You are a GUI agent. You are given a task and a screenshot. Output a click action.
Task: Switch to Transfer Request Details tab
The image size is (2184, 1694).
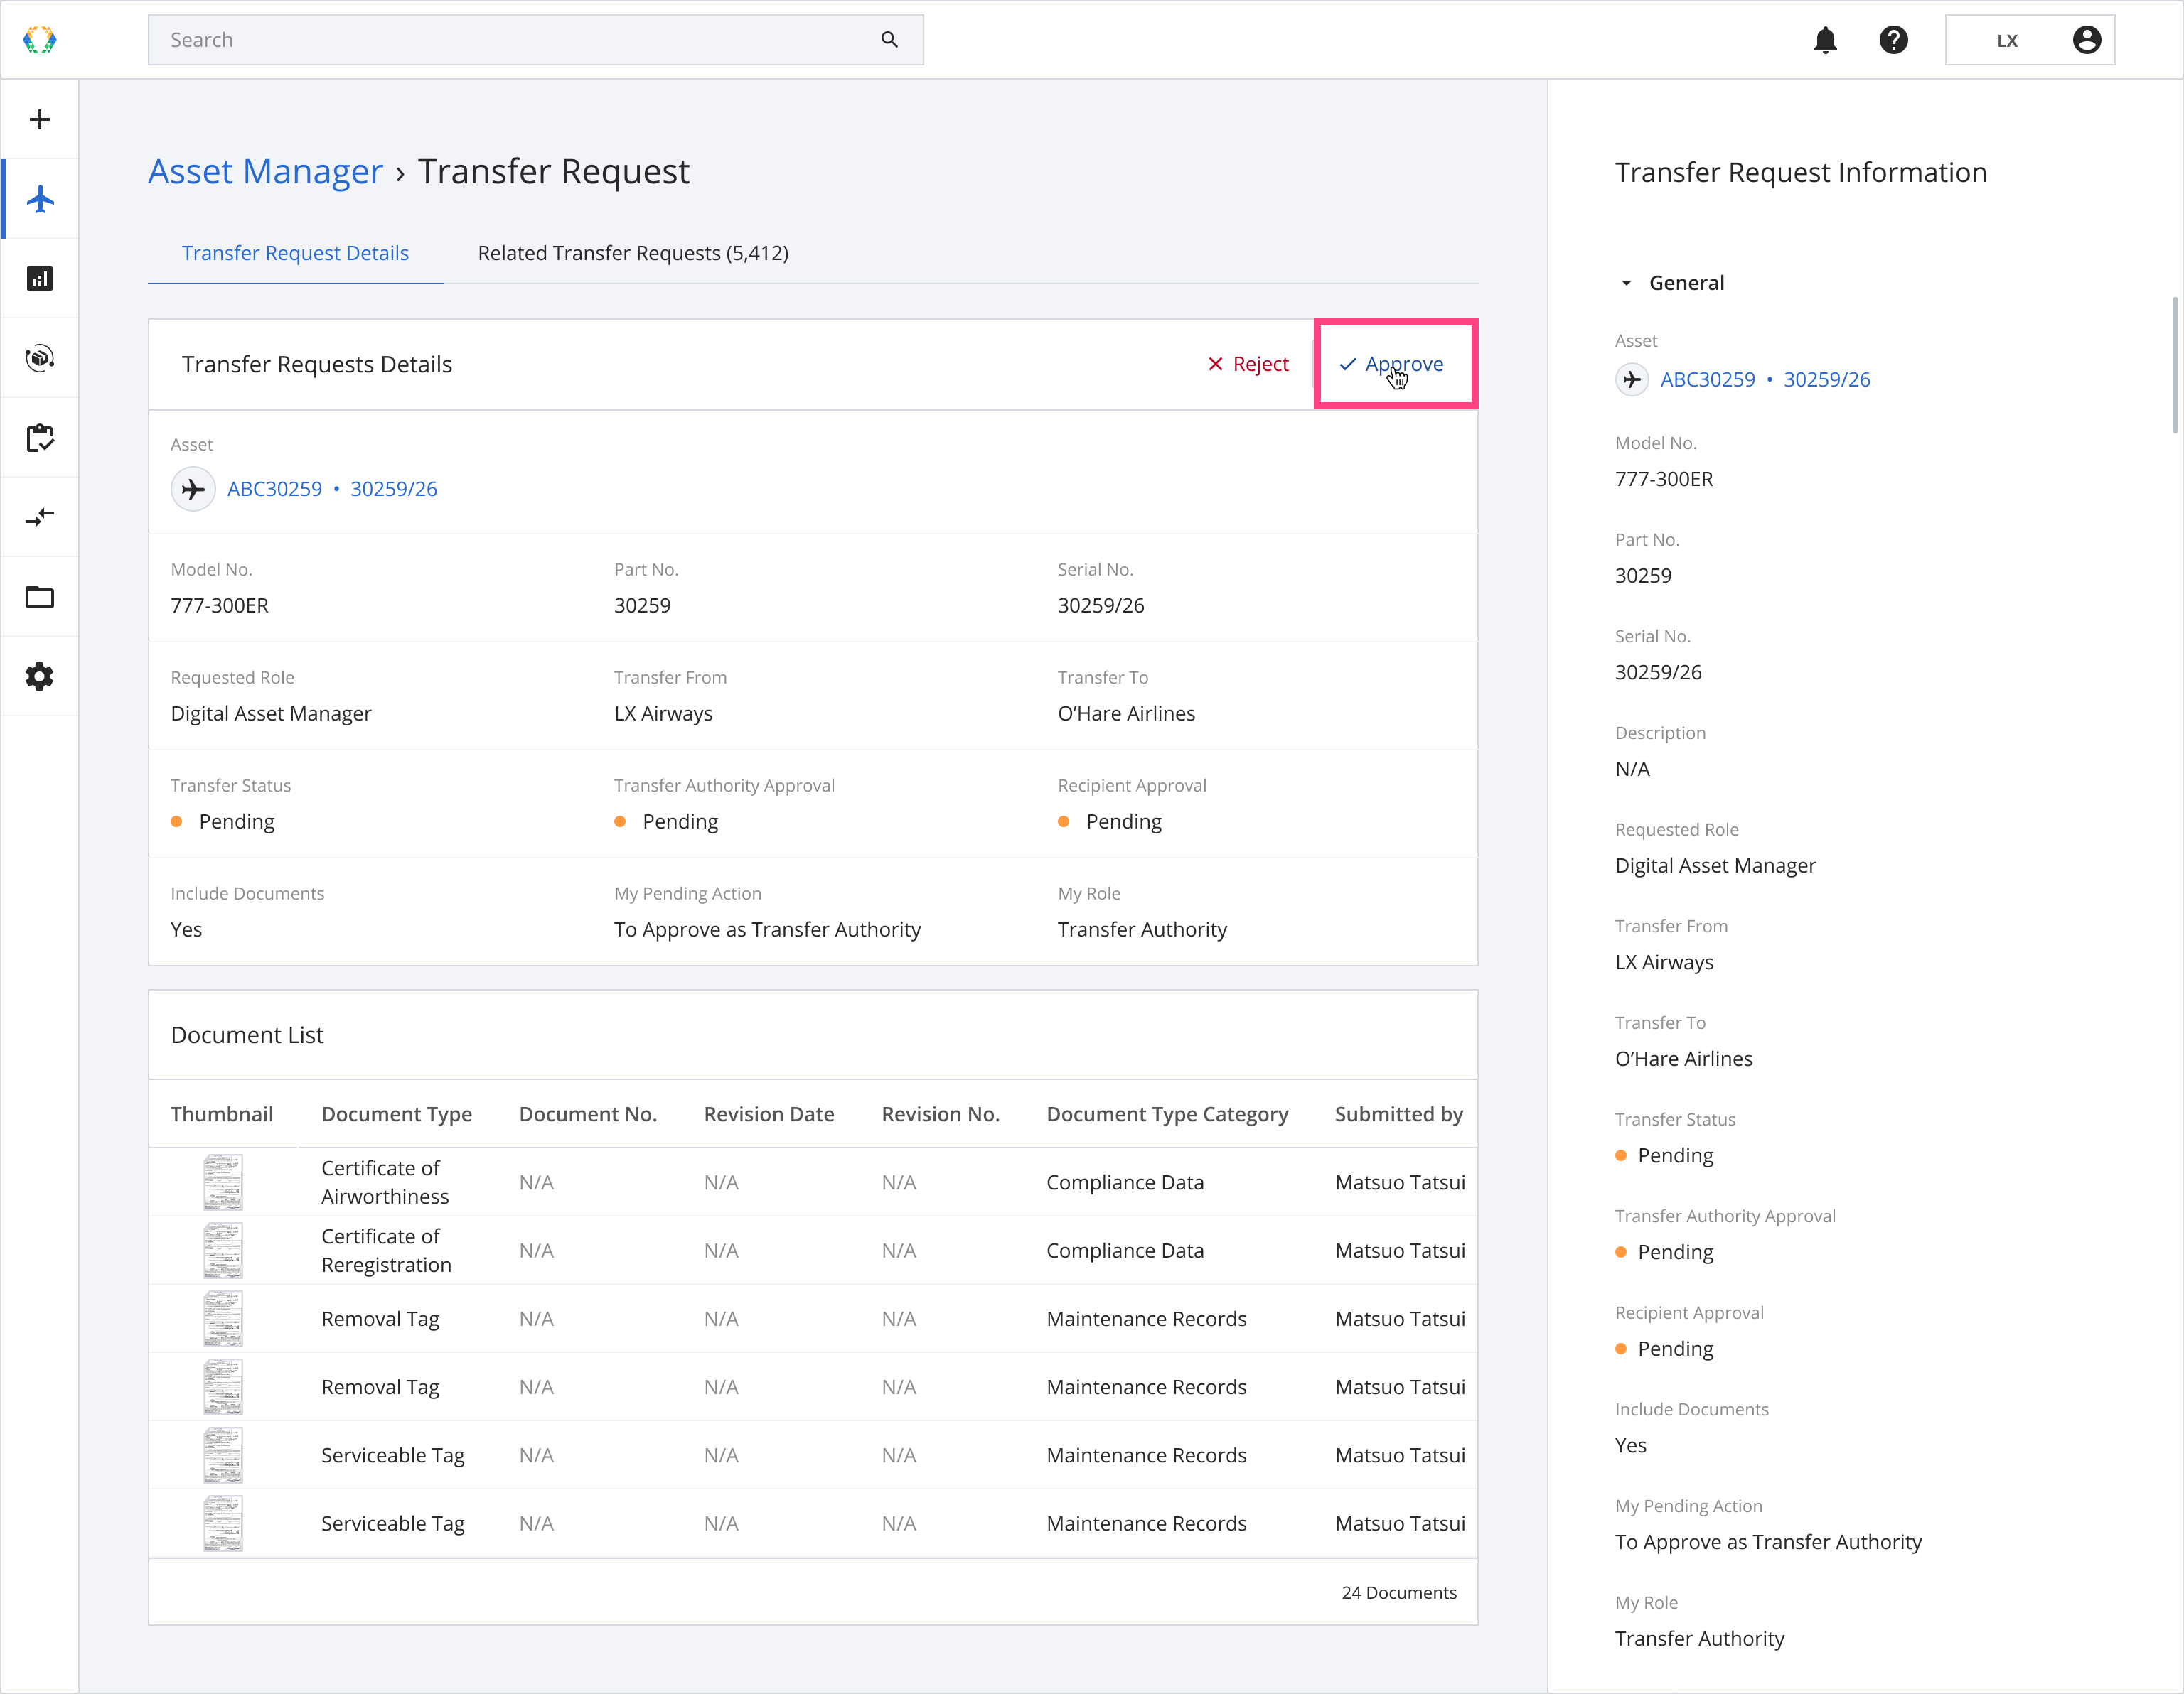(x=295, y=254)
